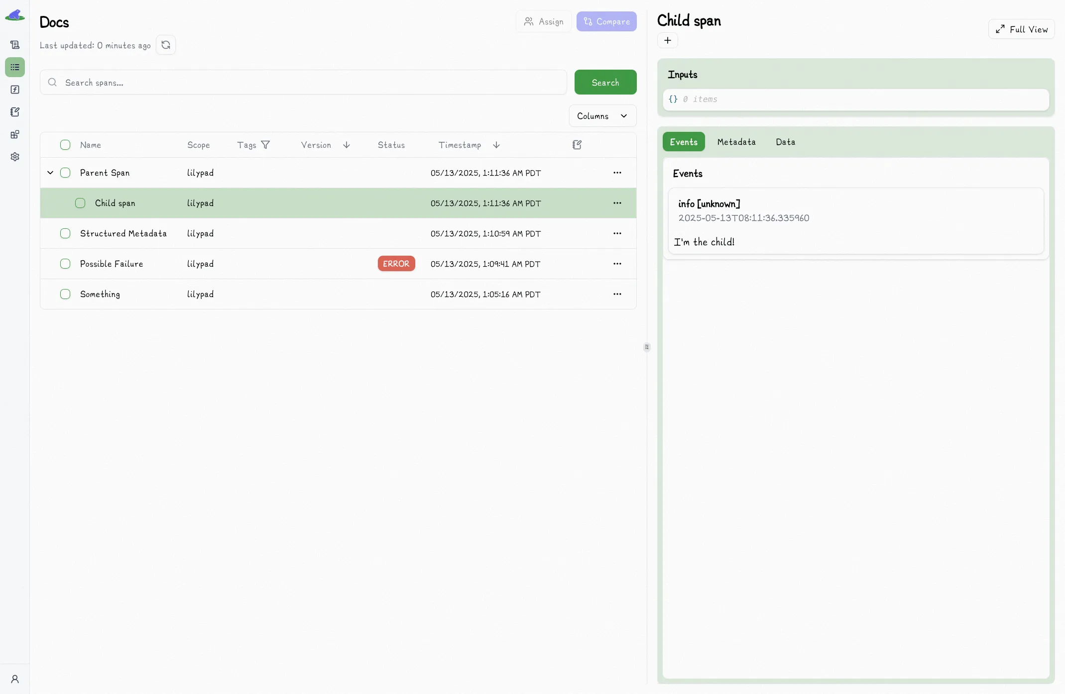
Task: Open three-dot menu for Possible Failure row
Action: (617, 264)
